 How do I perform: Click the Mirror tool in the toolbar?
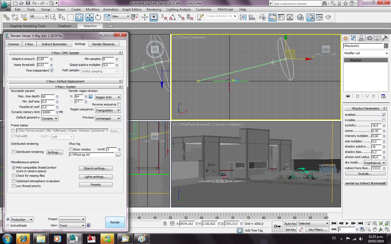pyautogui.click(x=243, y=18)
